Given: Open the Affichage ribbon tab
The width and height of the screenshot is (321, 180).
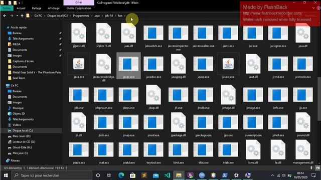Looking at the screenshot, I should 54,8.
